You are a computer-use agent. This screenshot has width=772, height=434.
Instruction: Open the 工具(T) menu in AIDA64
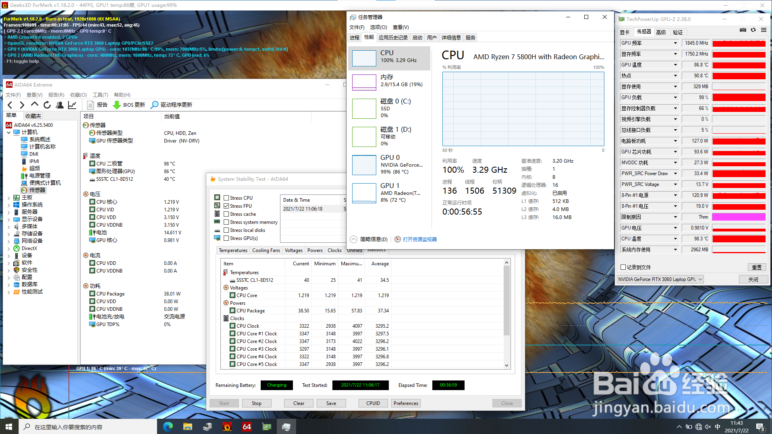pyautogui.click(x=100, y=95)
